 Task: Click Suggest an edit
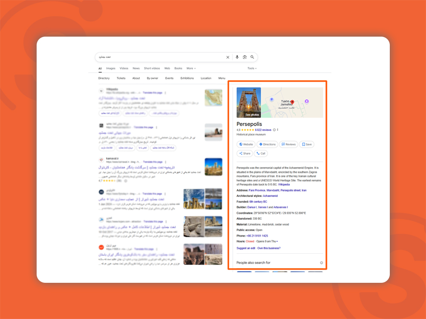[246, 248]
